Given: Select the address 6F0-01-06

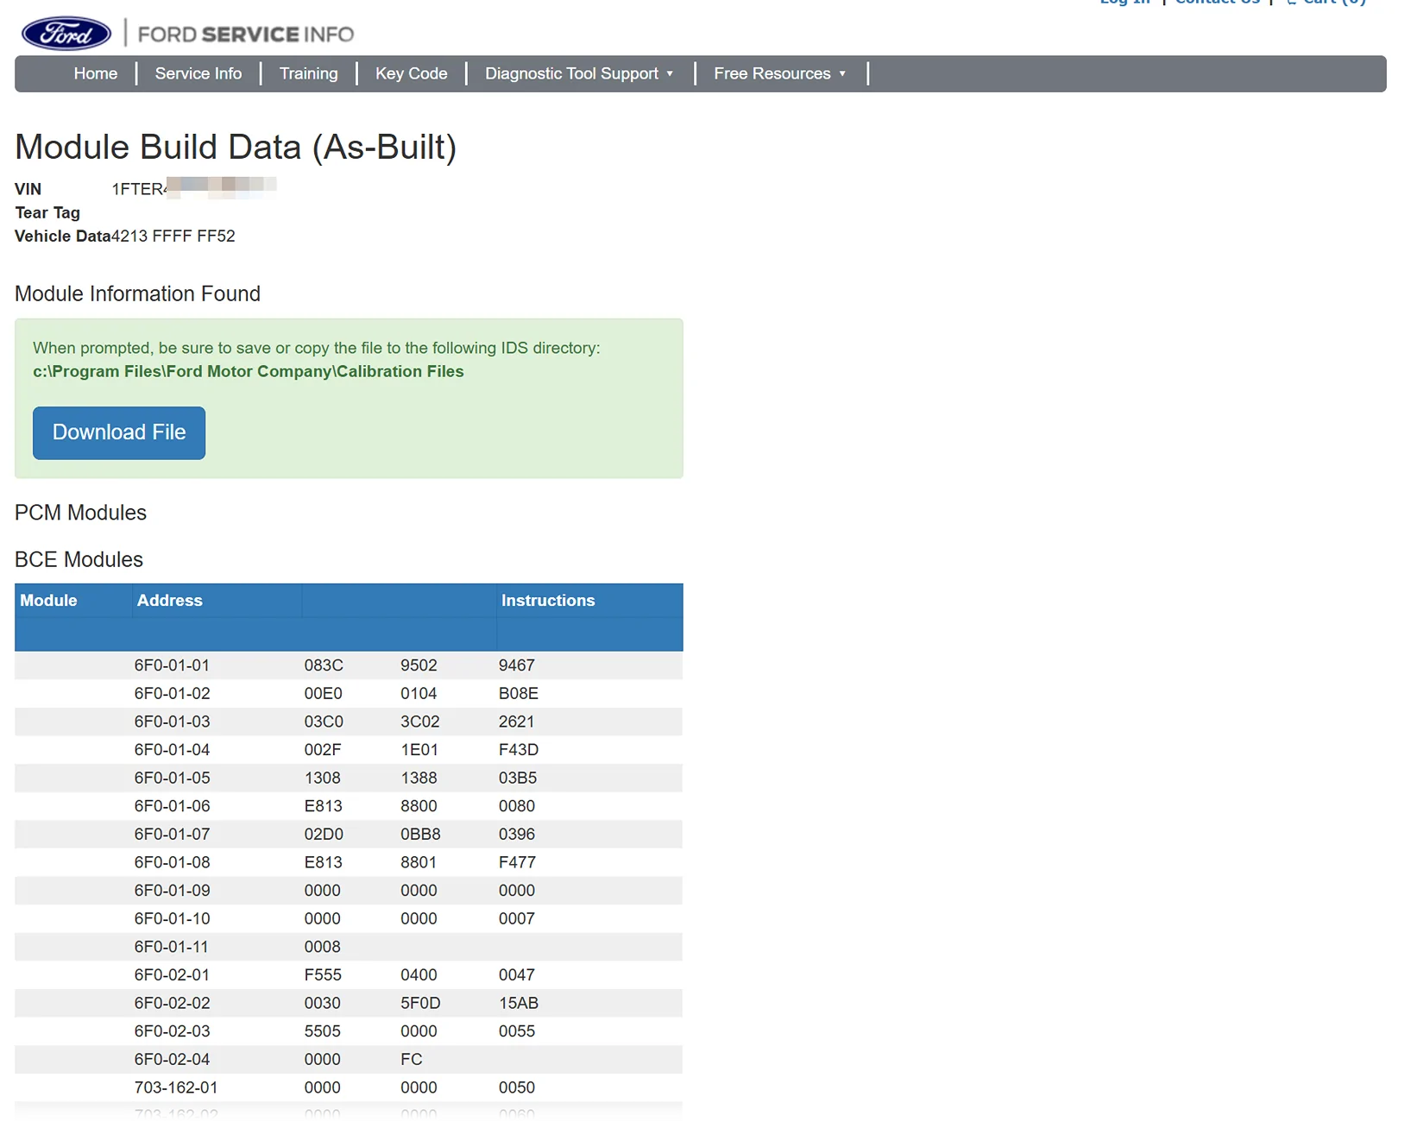Looking at the screenshot, I should [172, 806].
